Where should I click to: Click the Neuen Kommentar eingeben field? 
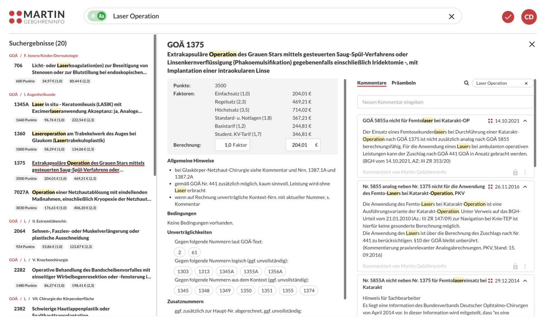(445, 102)
